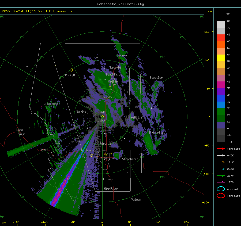The width and height of the screenshot is (241, 226).
Task: Select the Strathmore label
Action: (x=130, y=159)
